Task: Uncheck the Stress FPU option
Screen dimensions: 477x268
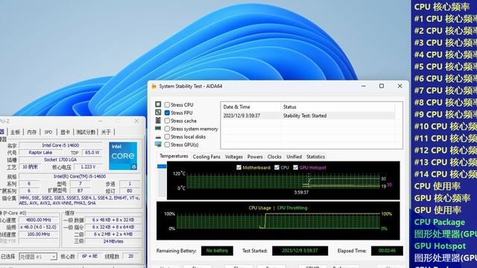Action: tap(167, 112)
